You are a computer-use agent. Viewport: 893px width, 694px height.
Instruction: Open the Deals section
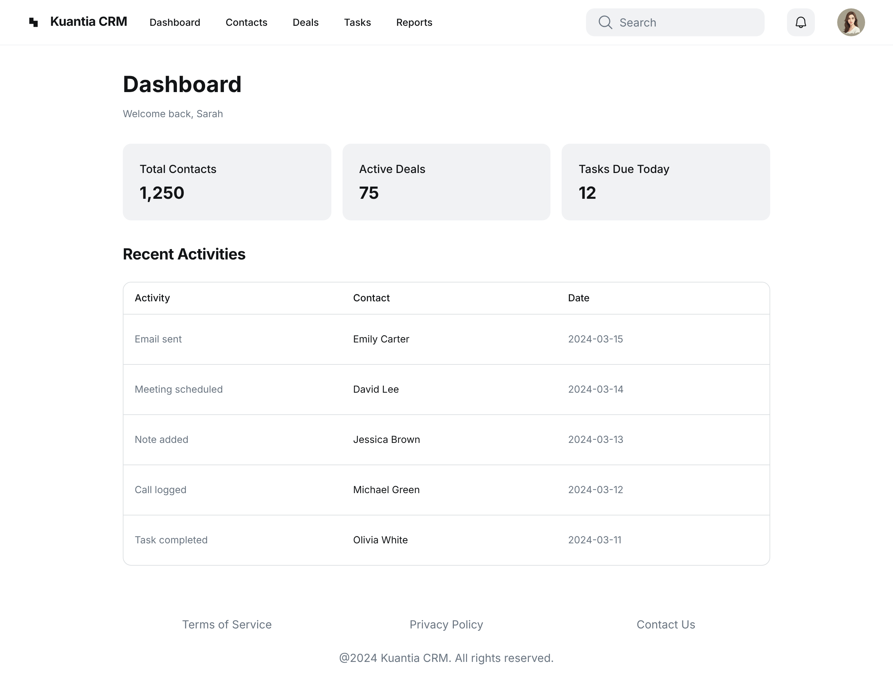pyautogui.click(x=305, y=22)
